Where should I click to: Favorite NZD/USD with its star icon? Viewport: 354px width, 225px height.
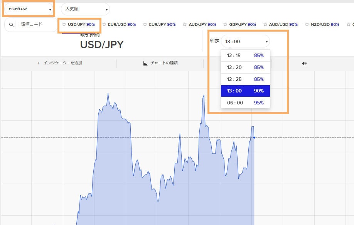pyautogui.click(x=307, y=24)
